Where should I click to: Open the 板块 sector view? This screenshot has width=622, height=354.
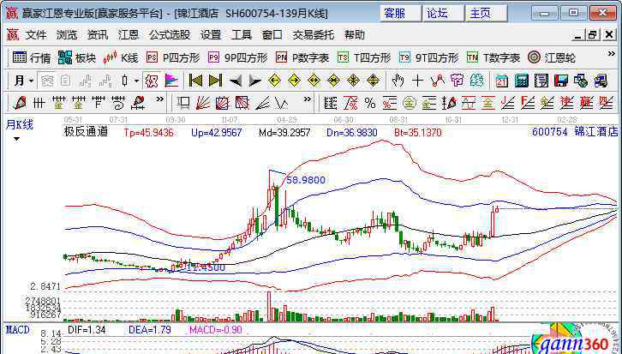point(76,58)
